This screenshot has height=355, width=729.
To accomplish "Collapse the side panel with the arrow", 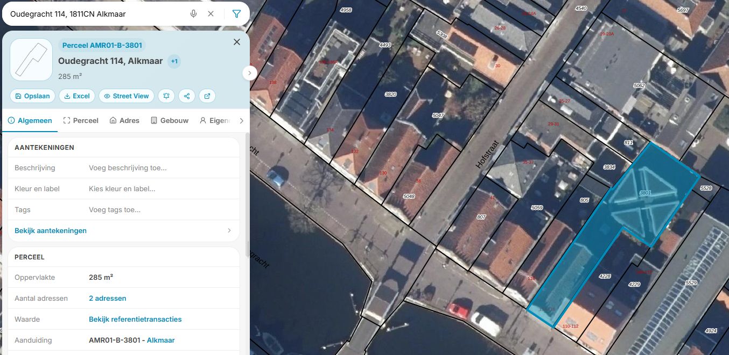I will (x=249, y=73).
